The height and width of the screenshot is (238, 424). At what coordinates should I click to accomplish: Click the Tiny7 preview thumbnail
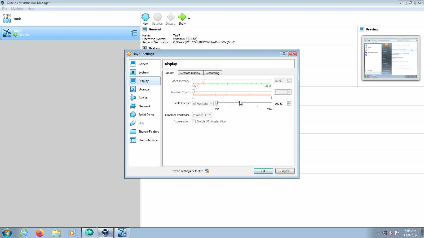391,58
